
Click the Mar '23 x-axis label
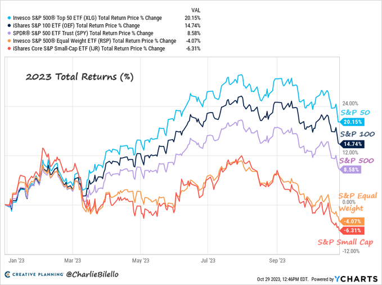[73, 261]
